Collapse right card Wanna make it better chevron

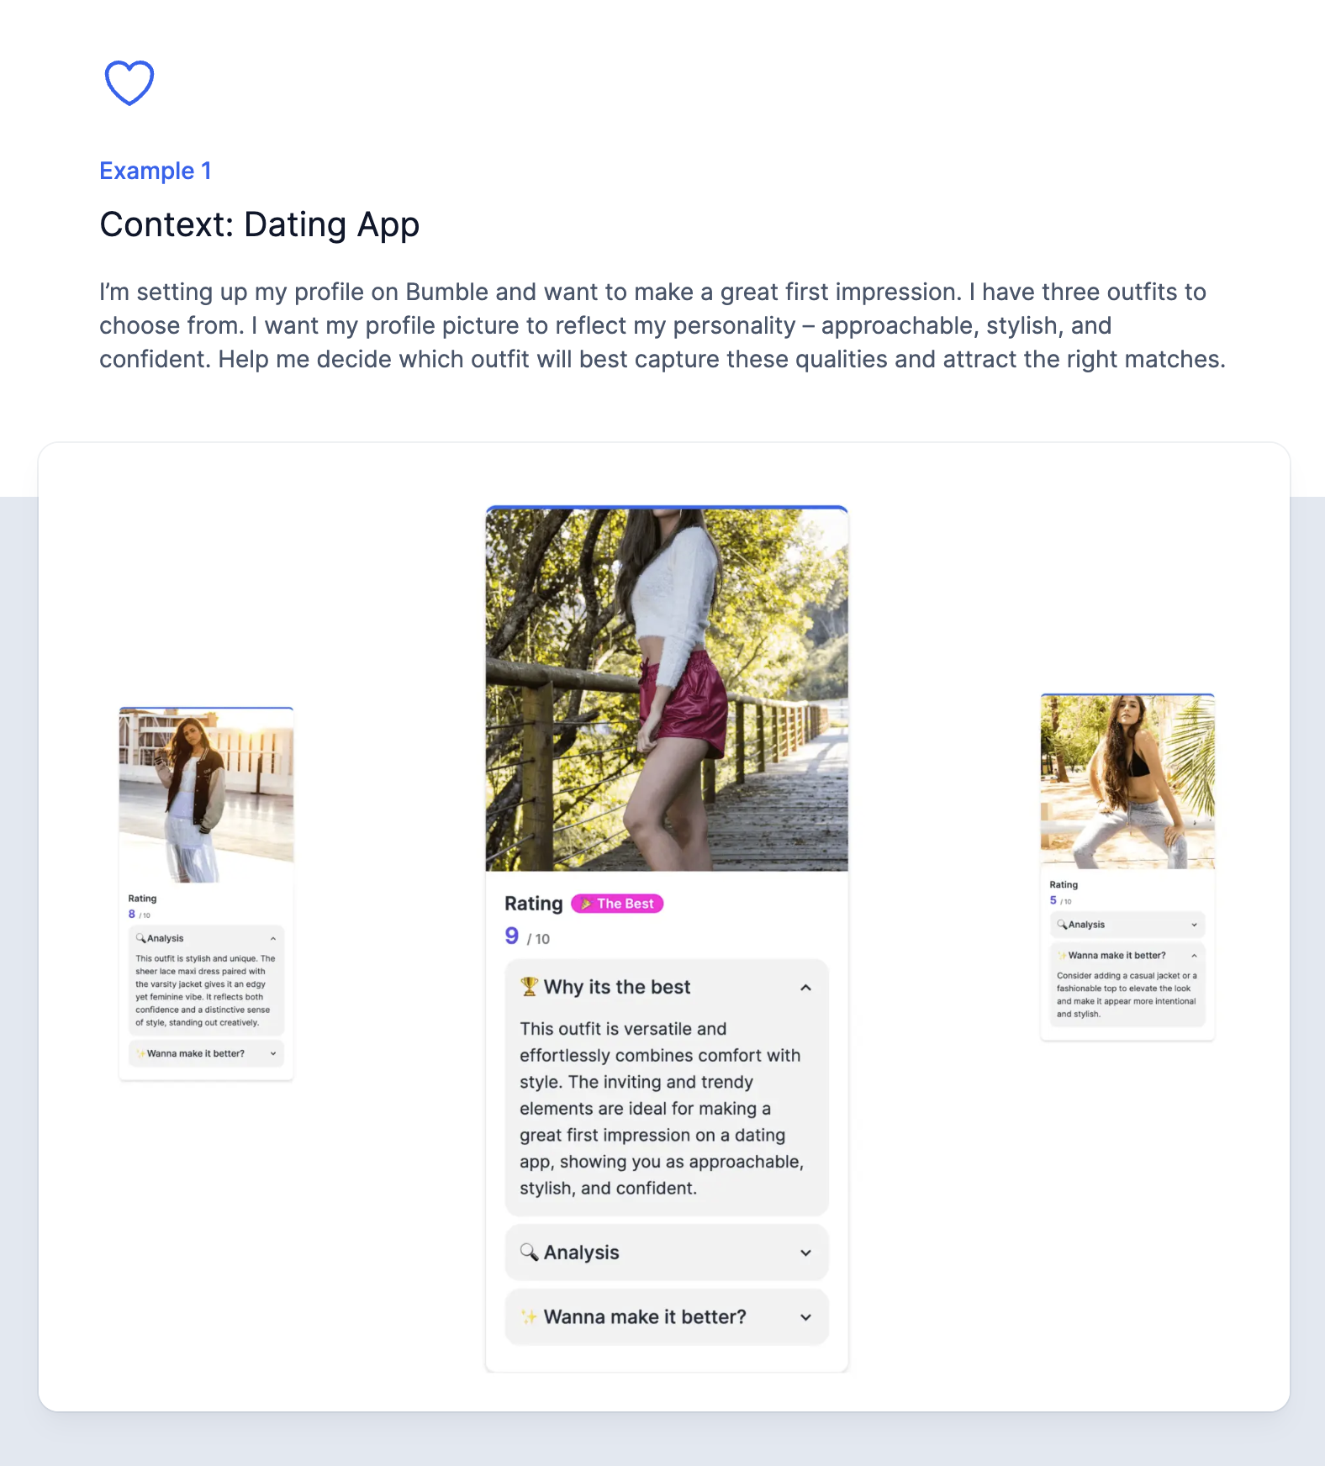(x=1194, y=956)
